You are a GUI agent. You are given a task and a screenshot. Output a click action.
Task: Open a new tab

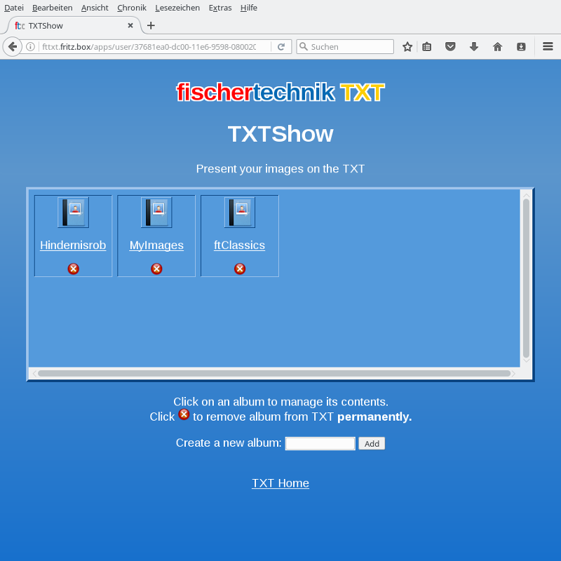click(151, 26)
